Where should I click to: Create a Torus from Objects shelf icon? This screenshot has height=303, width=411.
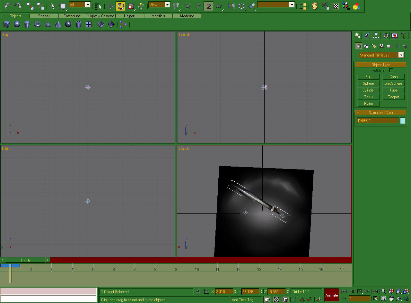point(38,24)
